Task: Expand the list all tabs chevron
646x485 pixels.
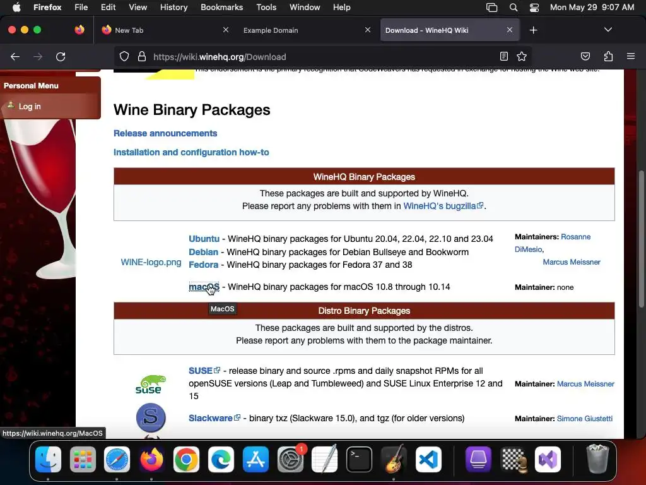Action: tap(608, 30)
